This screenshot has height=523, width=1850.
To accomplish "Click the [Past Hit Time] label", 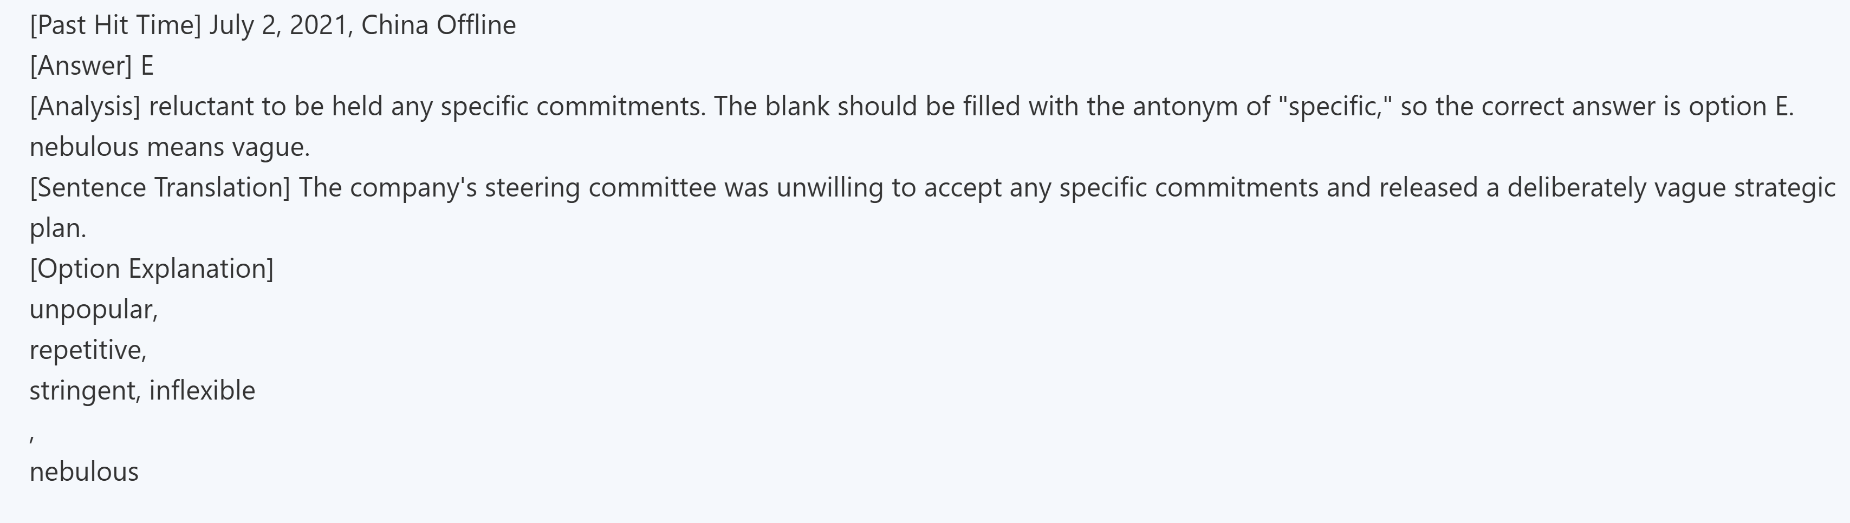I will 115,25.
